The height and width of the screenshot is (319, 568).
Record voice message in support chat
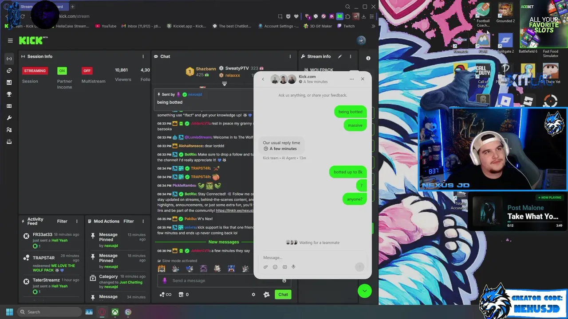click(x=293, y=267)
